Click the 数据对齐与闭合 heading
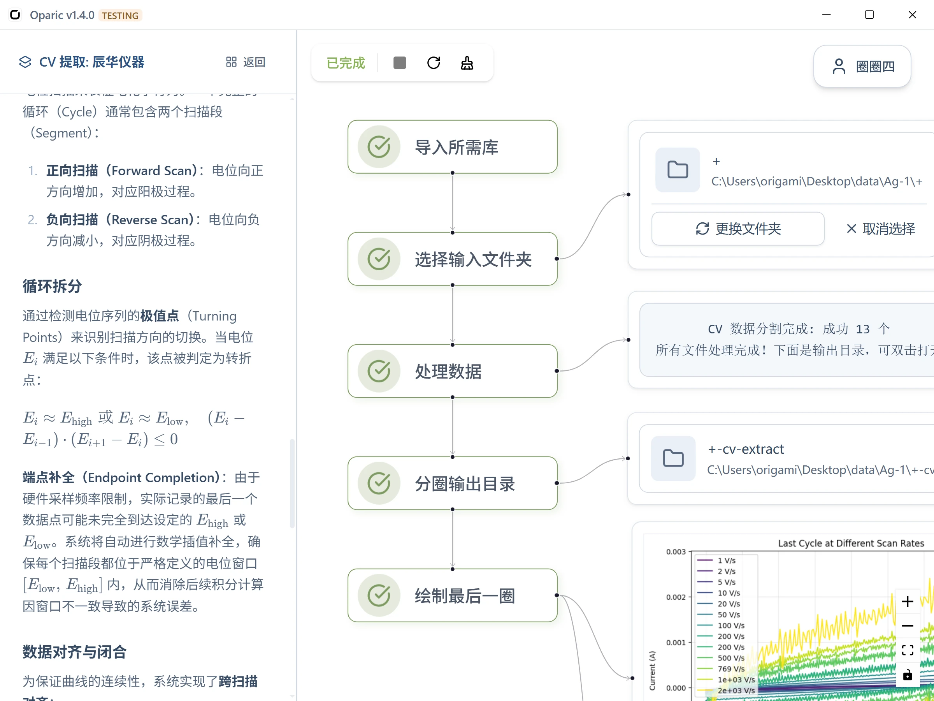This screenshot has height=701, width=934. (74, 652)
